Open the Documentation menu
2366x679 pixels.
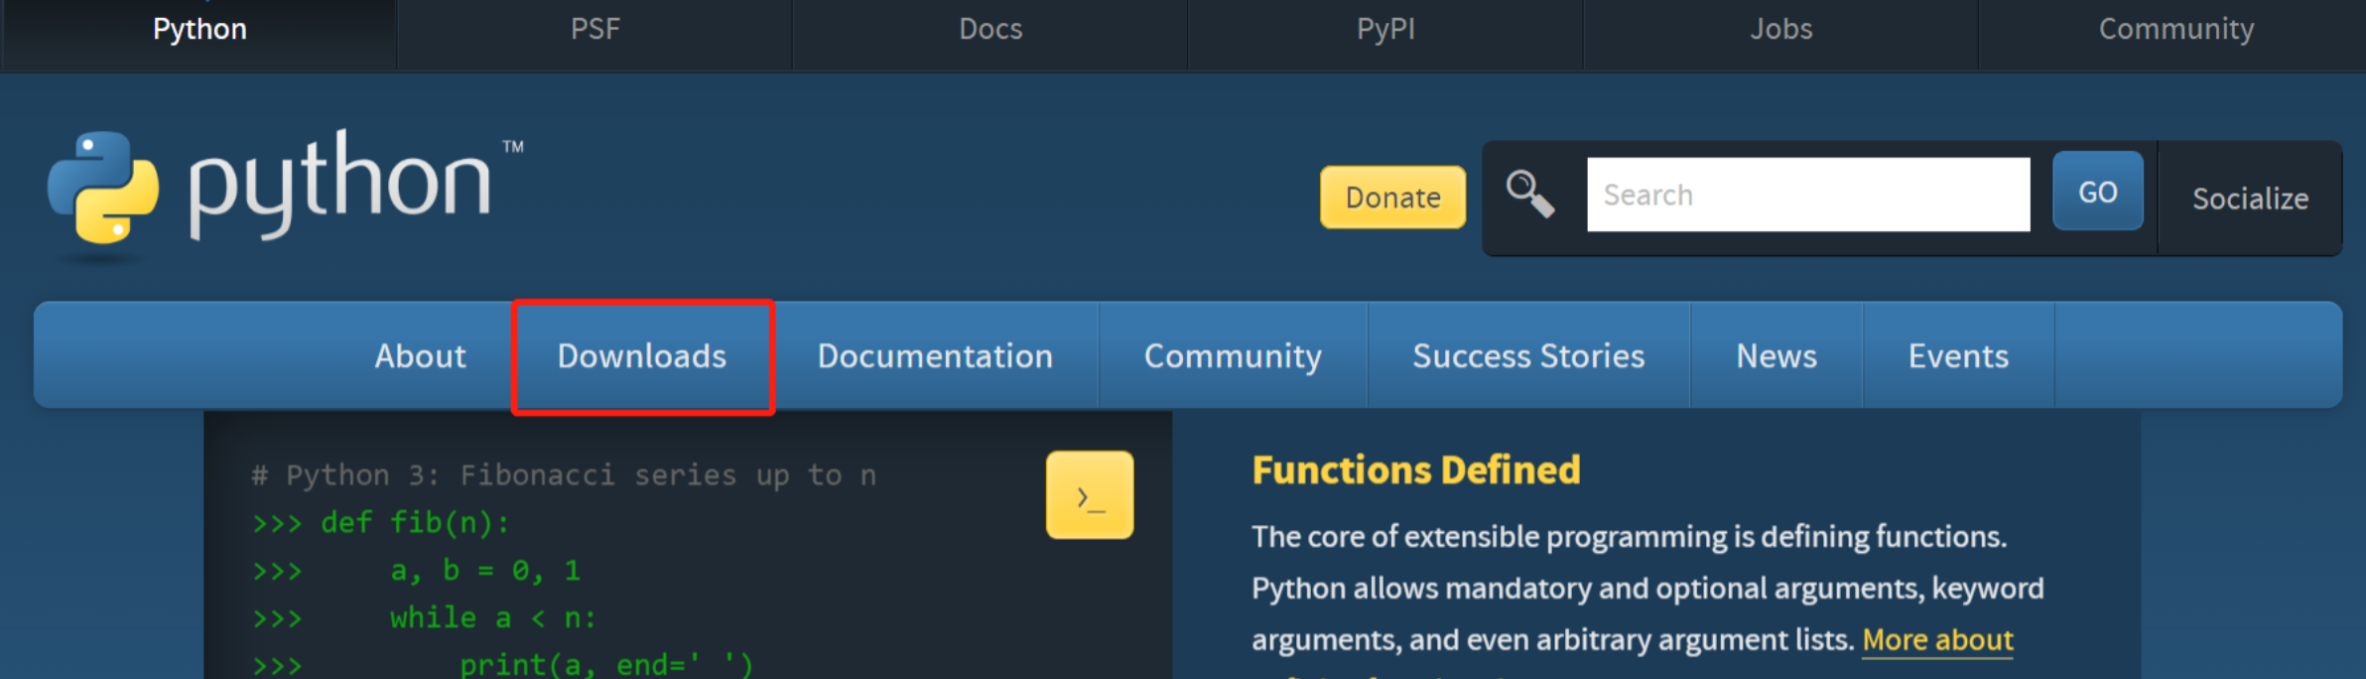point(935,356)
